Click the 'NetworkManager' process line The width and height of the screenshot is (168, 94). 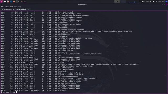coord(64,35)
